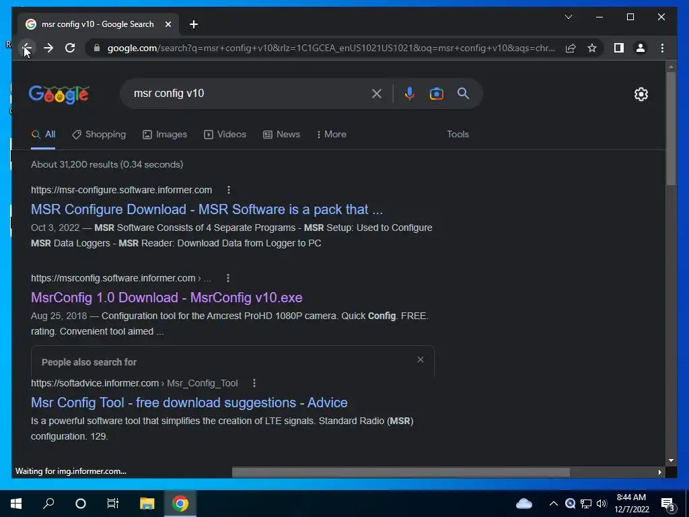This screenshot has height=517, width=689.
Task: Open options for softadvice.informer.com result
Action: 254,383
